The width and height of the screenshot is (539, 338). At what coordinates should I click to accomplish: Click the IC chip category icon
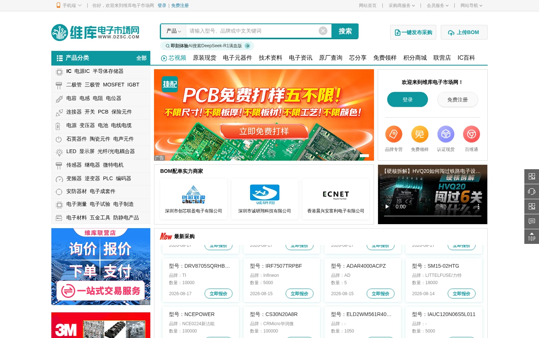coord(59,72)
